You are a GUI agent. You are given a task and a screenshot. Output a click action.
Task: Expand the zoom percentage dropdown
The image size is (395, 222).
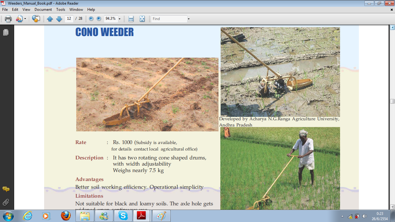click(x=119, y=19)
